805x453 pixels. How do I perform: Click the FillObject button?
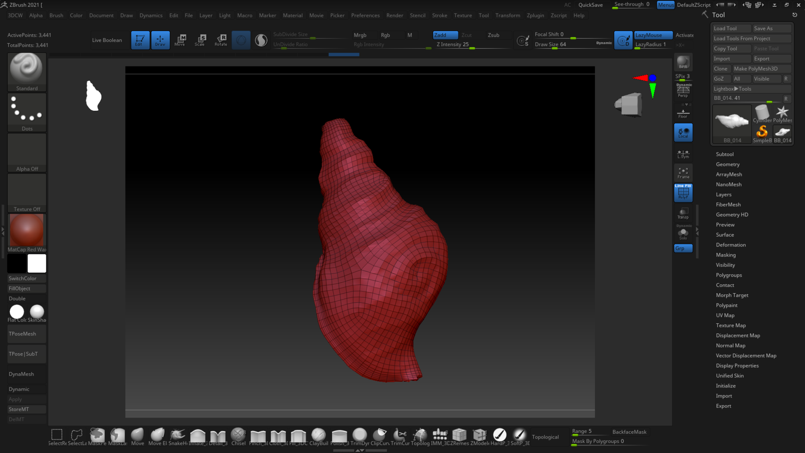point(27,288)
